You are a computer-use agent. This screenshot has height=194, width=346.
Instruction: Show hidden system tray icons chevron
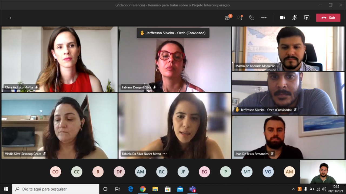294,189
